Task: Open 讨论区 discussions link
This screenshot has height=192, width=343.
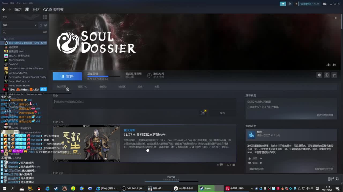Action: pyautogui.click(x=122, y=87)
